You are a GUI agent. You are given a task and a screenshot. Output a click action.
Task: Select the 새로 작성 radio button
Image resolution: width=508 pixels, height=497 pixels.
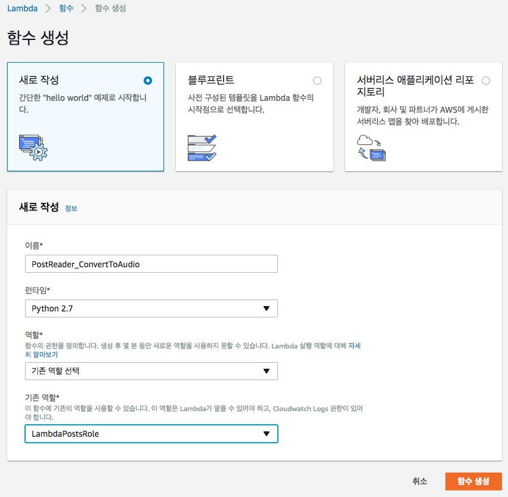[x=148, y=81]
